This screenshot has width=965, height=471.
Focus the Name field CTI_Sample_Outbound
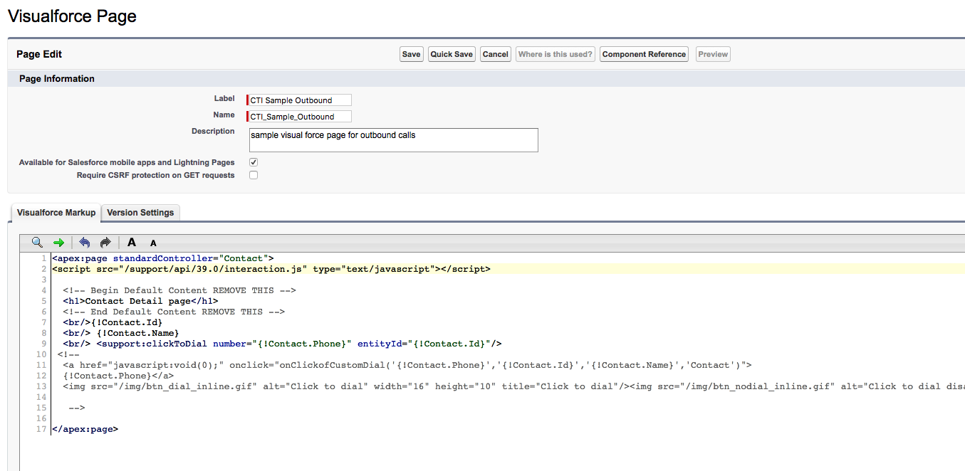[x=299, y=117]
